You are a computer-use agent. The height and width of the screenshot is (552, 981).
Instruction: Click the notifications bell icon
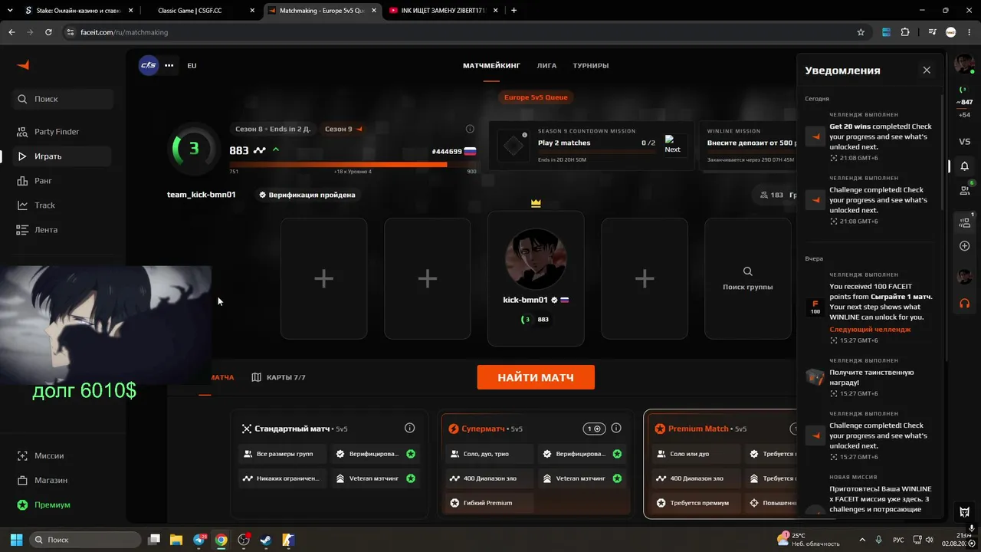(x=964, y=166)
